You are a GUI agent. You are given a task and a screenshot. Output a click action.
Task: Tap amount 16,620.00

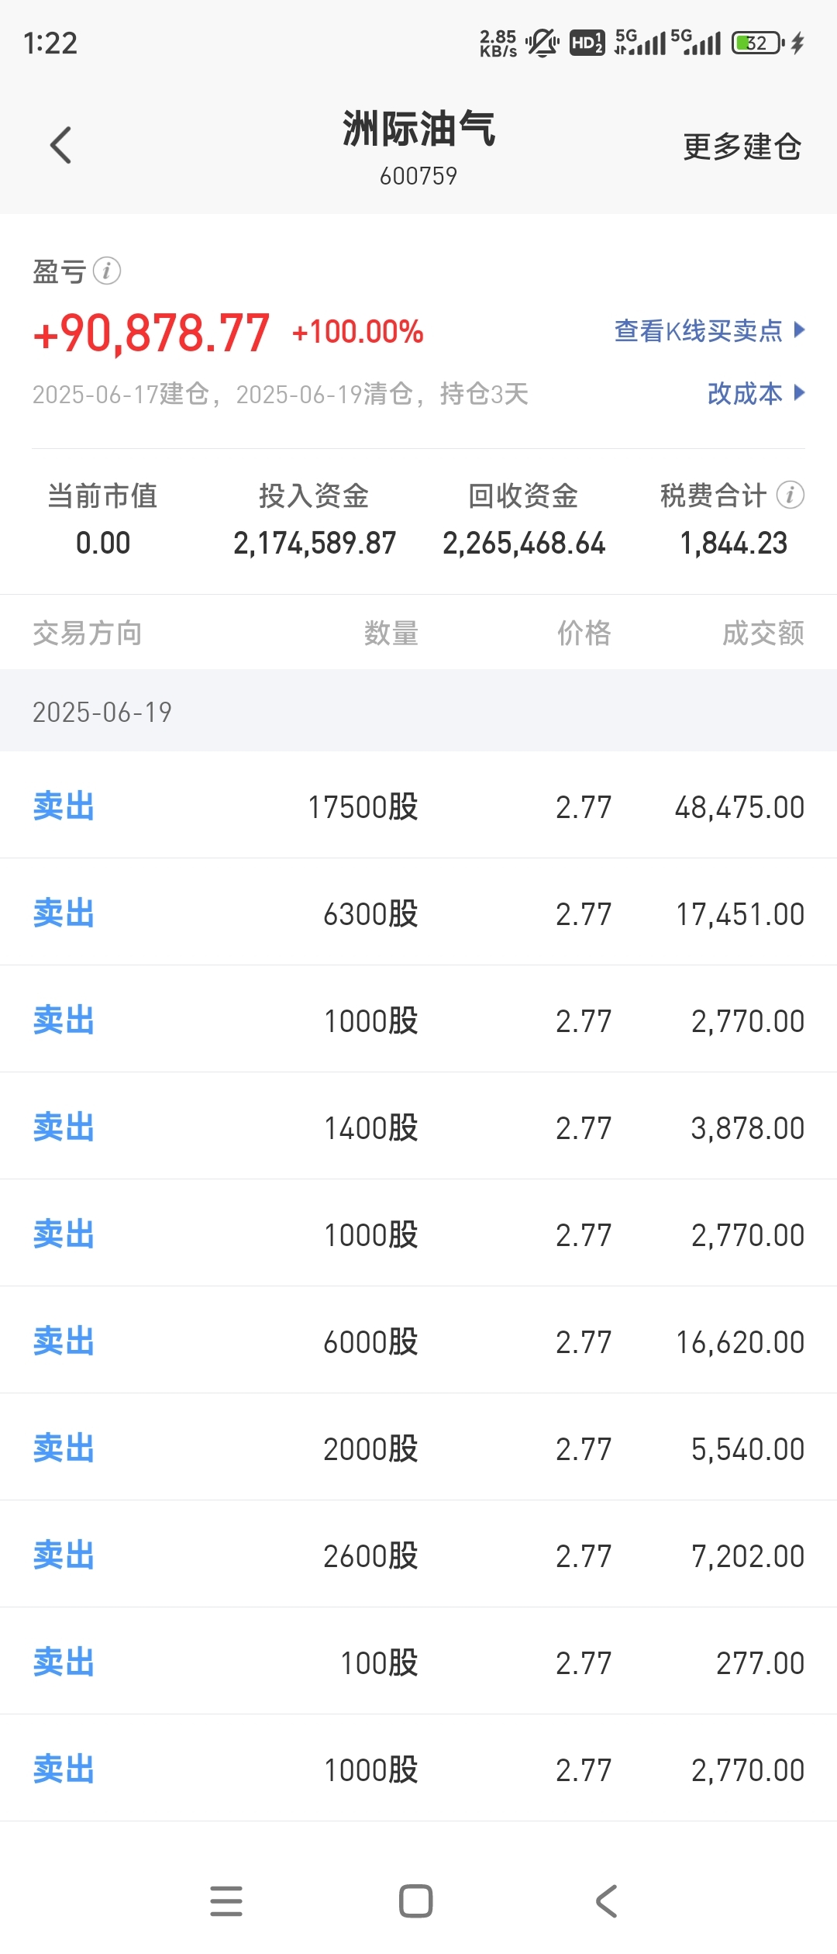tap(740, 1342)
